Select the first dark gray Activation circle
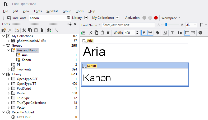 pos(144,18)
